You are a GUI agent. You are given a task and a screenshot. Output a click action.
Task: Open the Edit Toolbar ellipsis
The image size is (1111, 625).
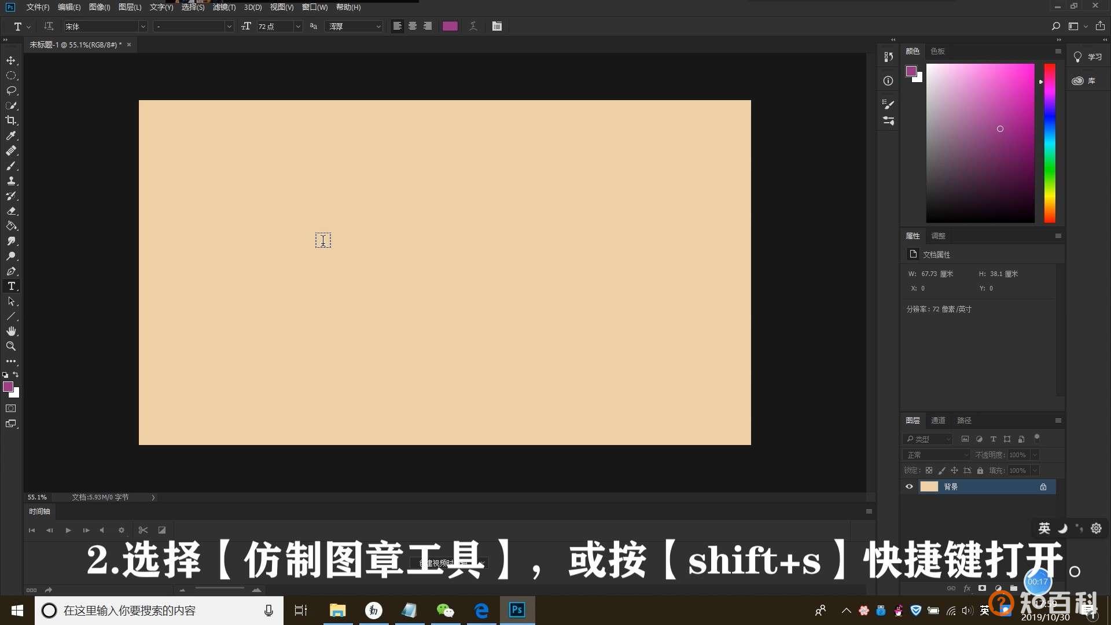[11, 361]
